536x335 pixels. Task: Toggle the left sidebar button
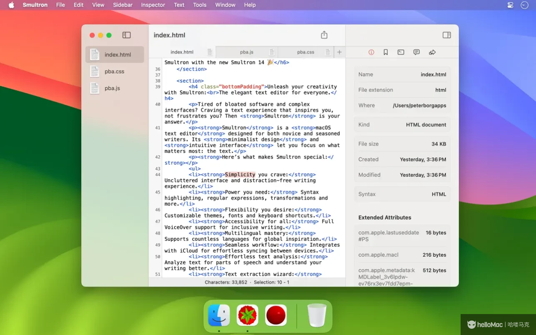point(126,35)
